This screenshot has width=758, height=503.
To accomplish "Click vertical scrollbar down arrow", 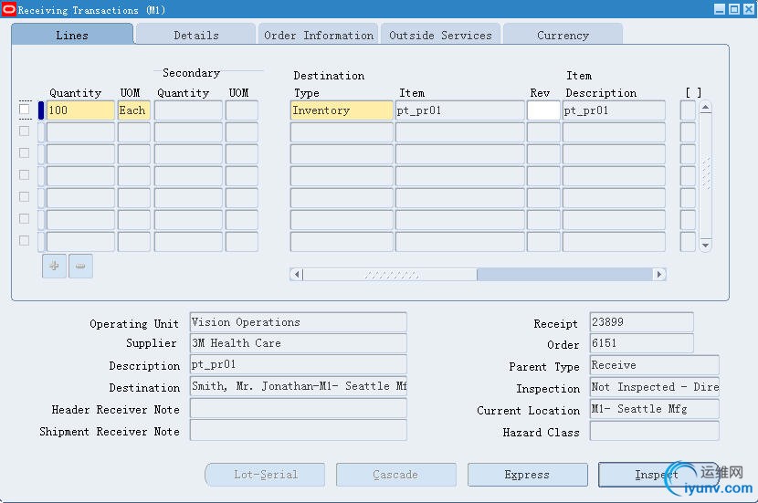I will [x=705, y=246].
